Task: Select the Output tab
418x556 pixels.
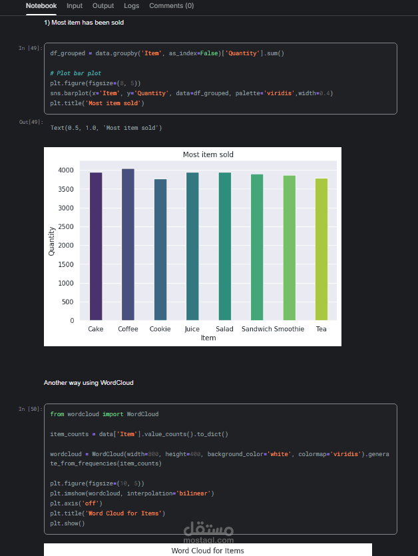Action: coord(103,6)
